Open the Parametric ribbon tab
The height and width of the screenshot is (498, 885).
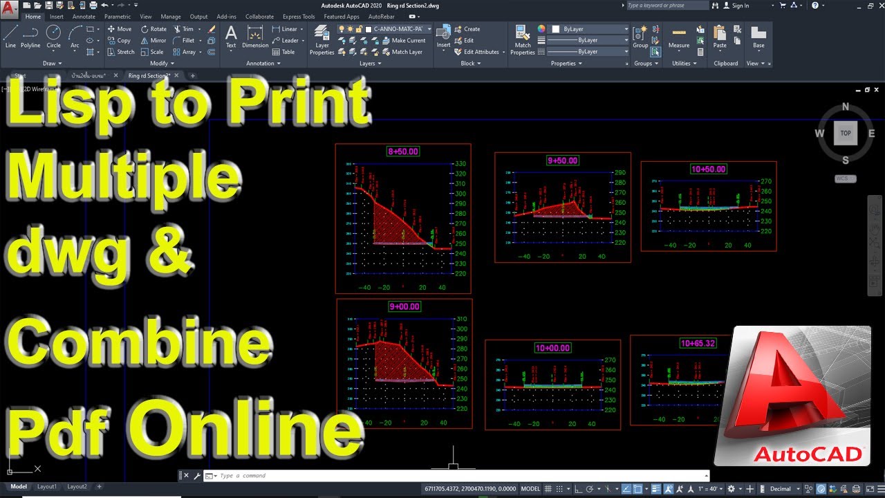tap(118, 17)
